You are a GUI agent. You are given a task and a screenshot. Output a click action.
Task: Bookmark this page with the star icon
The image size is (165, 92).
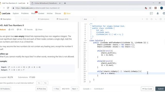pos(150,8)
